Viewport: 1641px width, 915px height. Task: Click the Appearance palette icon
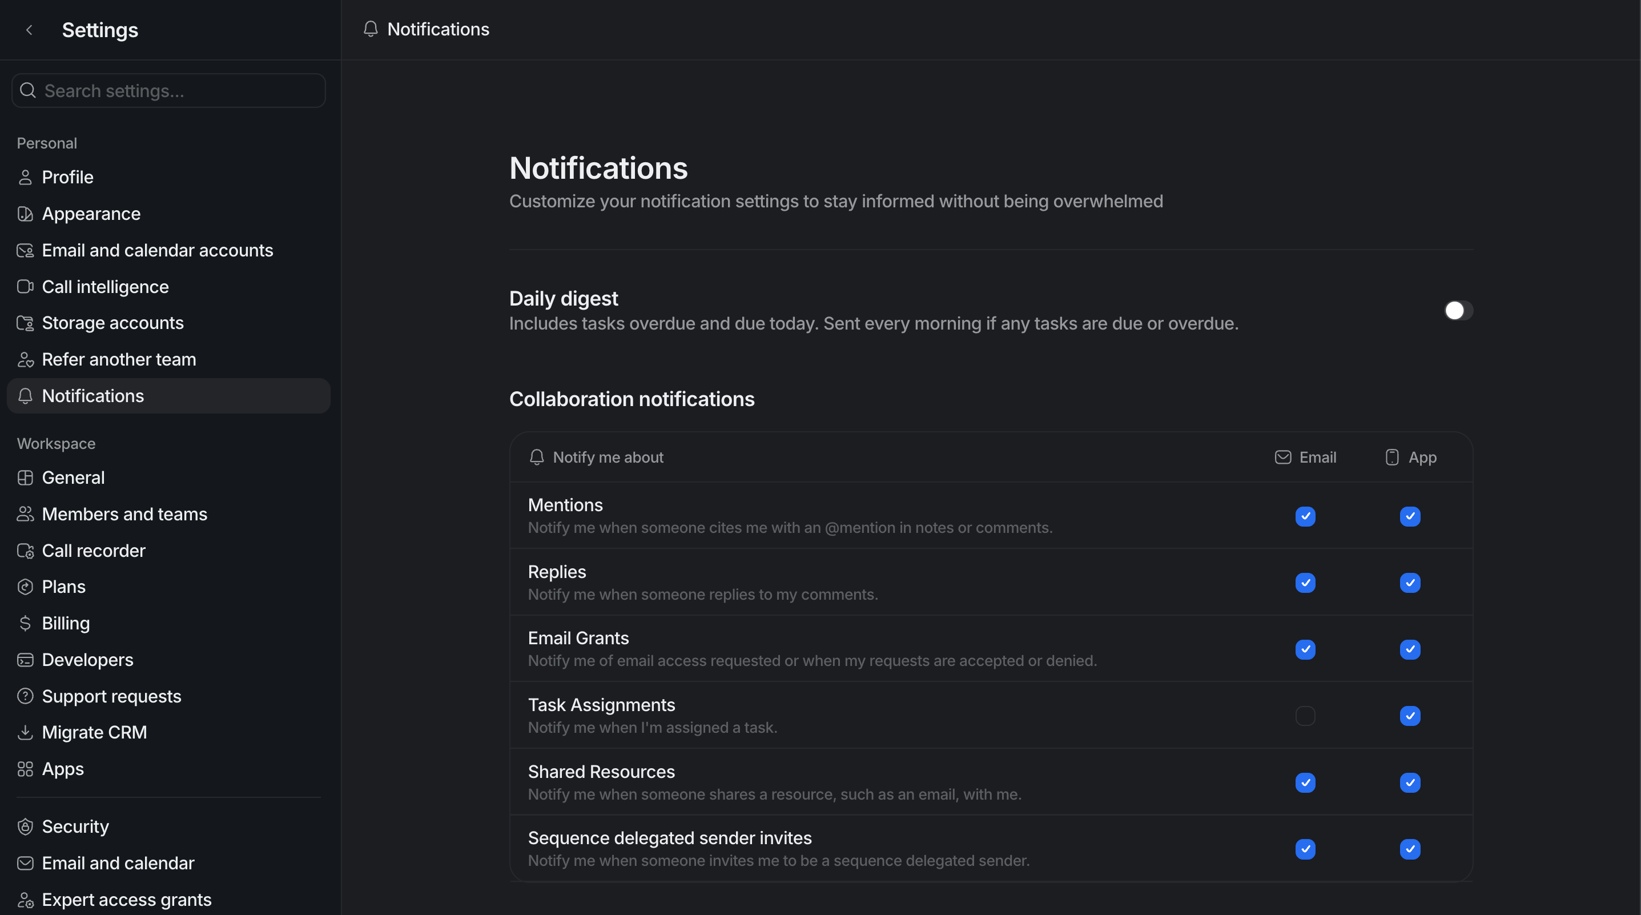[25, 214]
